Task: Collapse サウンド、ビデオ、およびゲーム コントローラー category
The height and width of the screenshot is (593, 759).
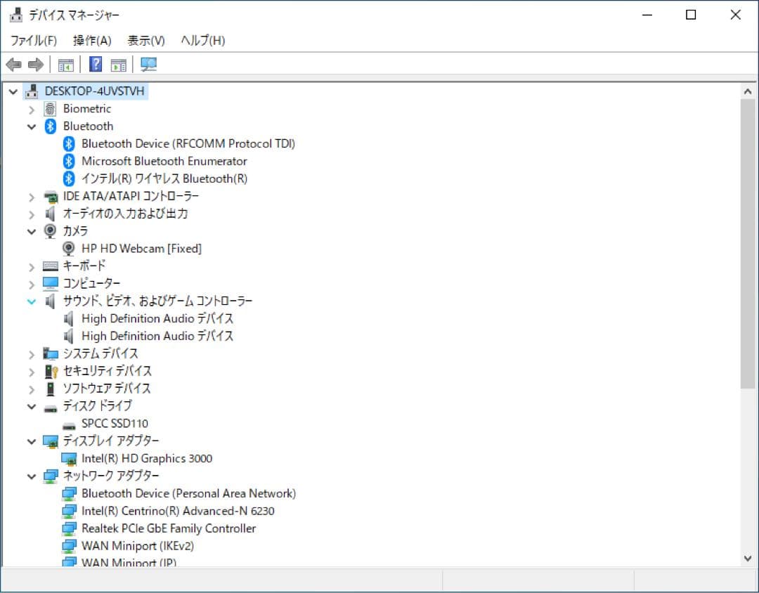Action: point(32,301)
